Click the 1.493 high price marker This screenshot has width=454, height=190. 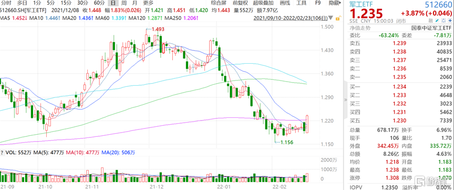tap(157, 29)
